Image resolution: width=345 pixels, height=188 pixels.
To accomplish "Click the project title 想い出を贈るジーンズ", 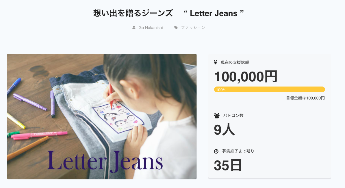I will (133, 13).
